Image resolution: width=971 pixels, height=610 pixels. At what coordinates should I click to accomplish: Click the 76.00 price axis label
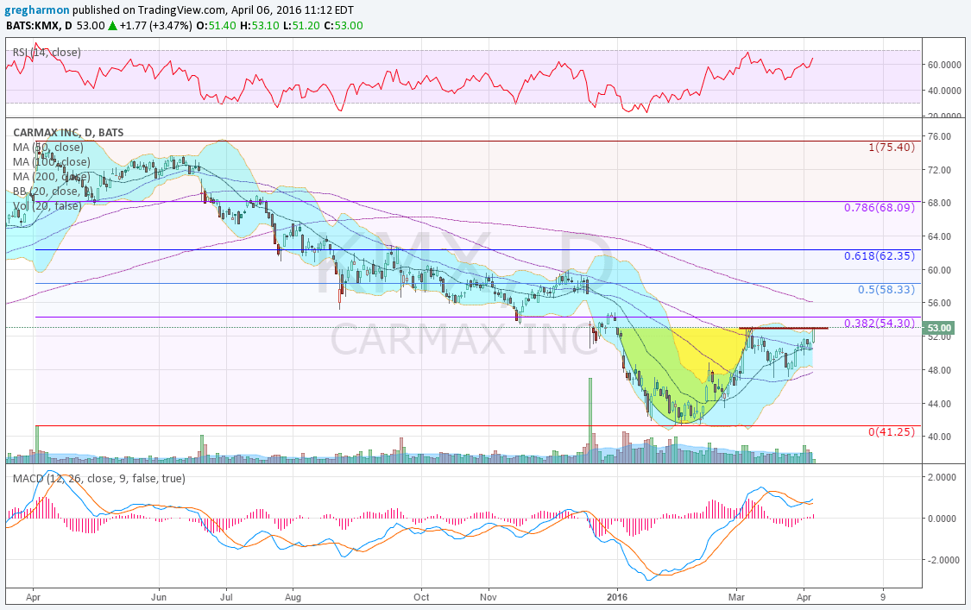[x=939, y=136]
